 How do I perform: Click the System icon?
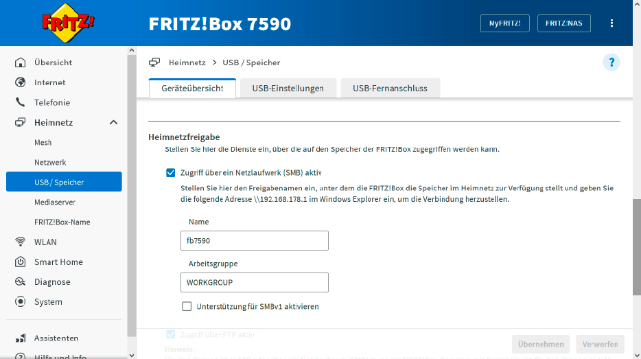(20, 302)
